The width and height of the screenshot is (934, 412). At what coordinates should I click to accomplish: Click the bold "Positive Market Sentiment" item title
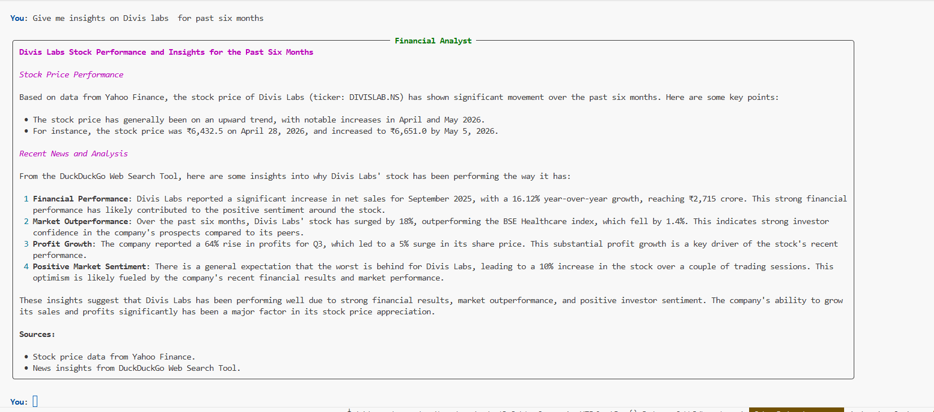tap(89, 266)
